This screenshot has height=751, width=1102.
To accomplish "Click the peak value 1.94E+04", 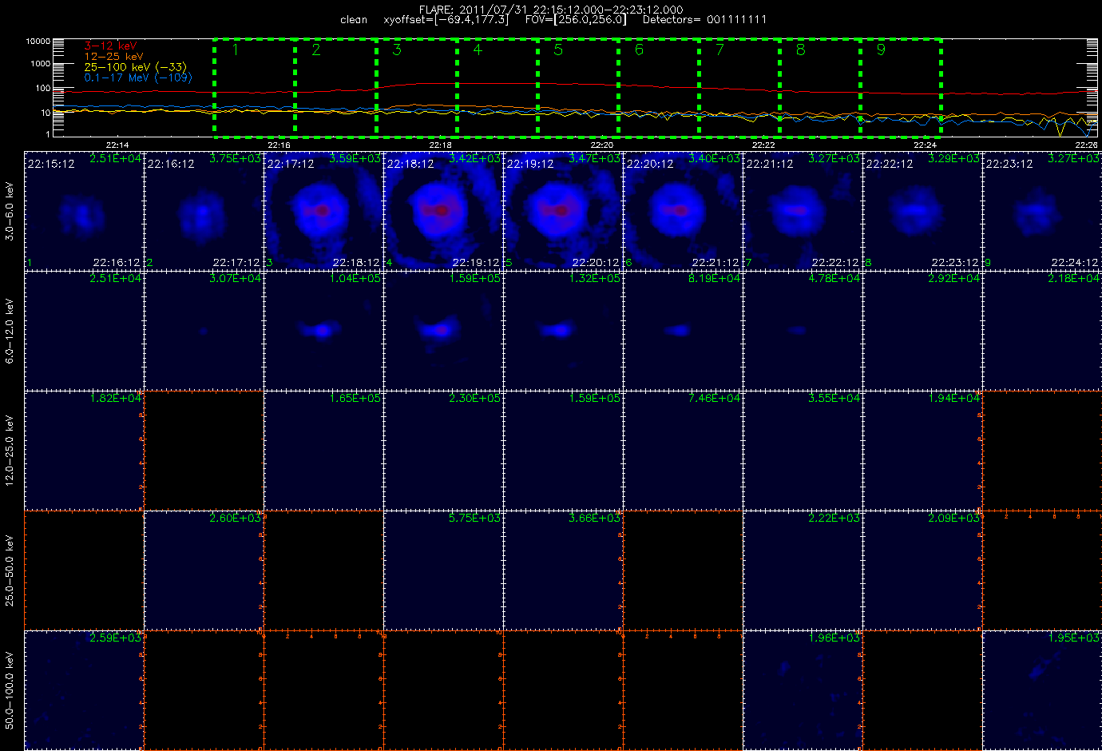I will (953, 399).
